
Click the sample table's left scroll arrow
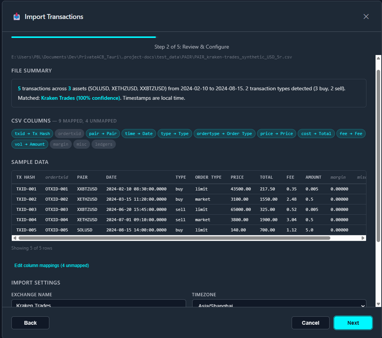click(14, 238)
